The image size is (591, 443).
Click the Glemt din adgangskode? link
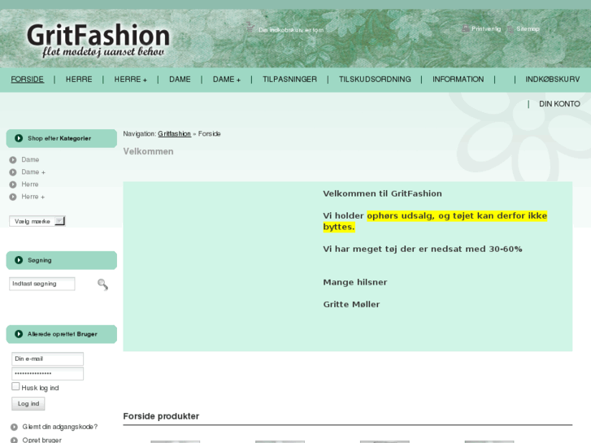(60, 427)
